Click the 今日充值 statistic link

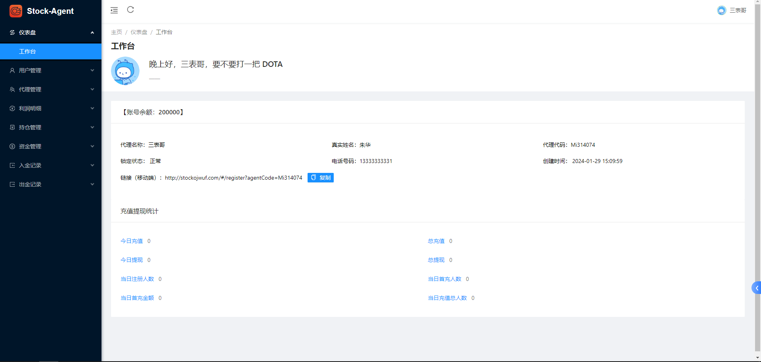[132, 241]
